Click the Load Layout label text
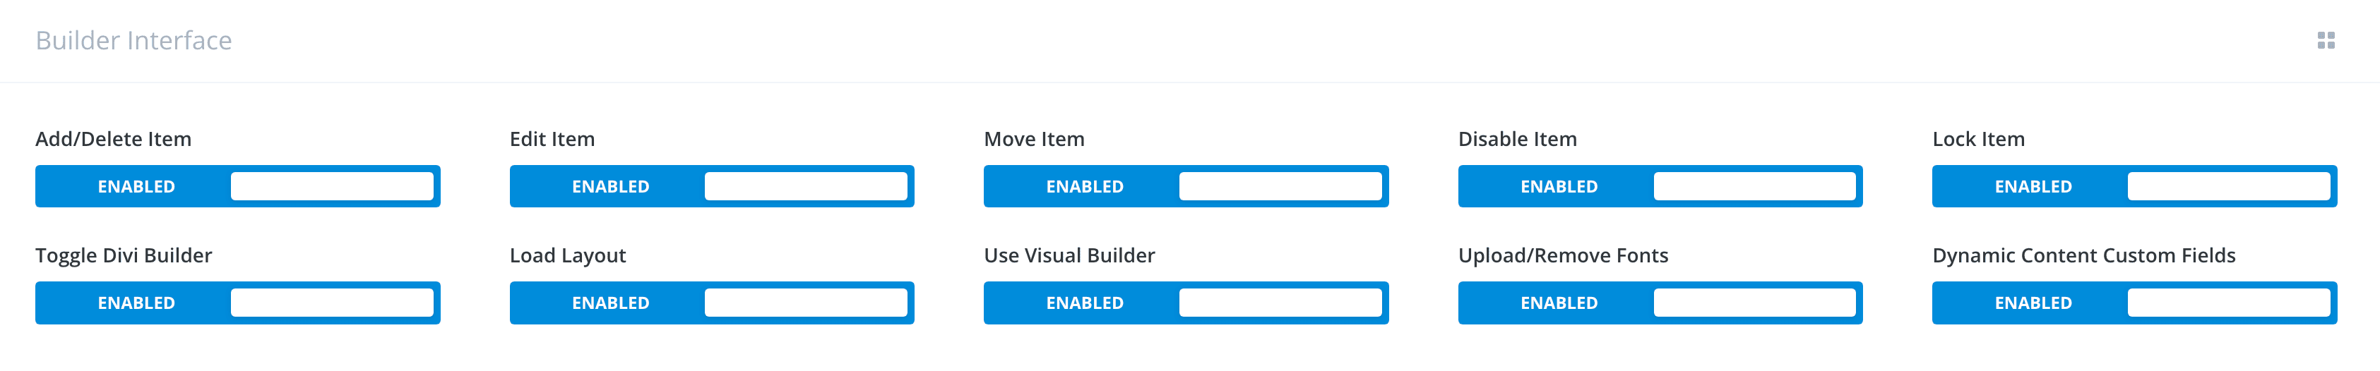2380x371 pixels. click(567, 255)
